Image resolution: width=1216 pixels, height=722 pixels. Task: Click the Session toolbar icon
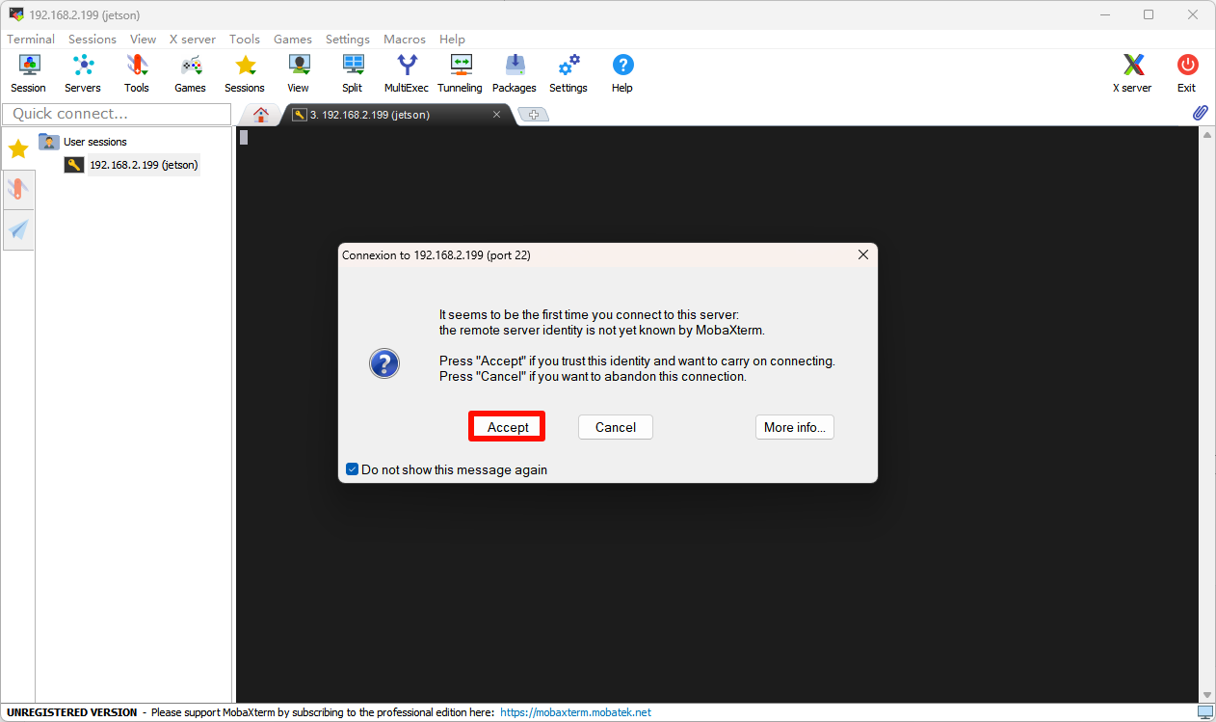point(29,73)
